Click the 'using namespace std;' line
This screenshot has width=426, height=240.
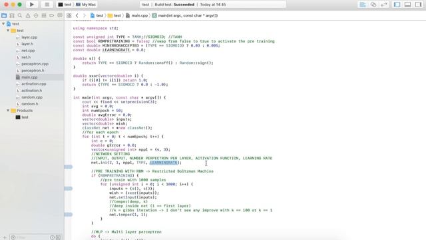coord(96,28)
